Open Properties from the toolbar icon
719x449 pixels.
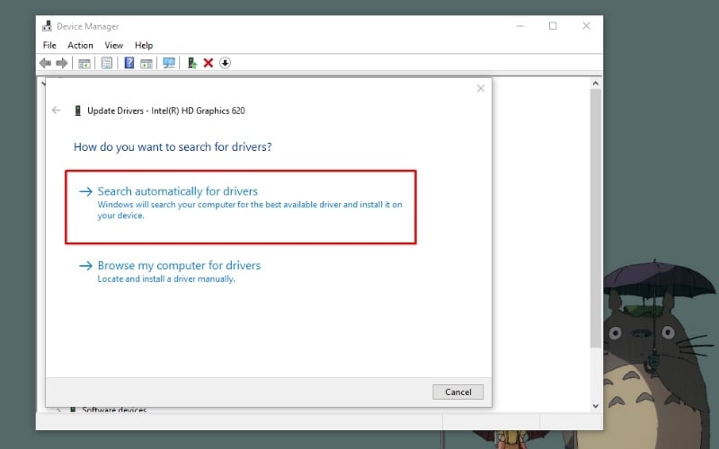(107, 63)
